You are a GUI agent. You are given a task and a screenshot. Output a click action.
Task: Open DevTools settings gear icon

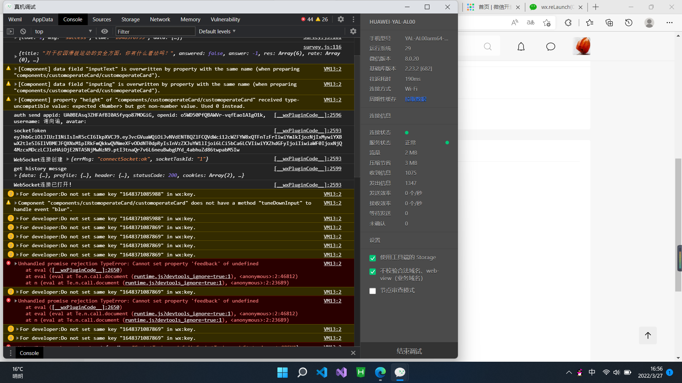point(341,19)
